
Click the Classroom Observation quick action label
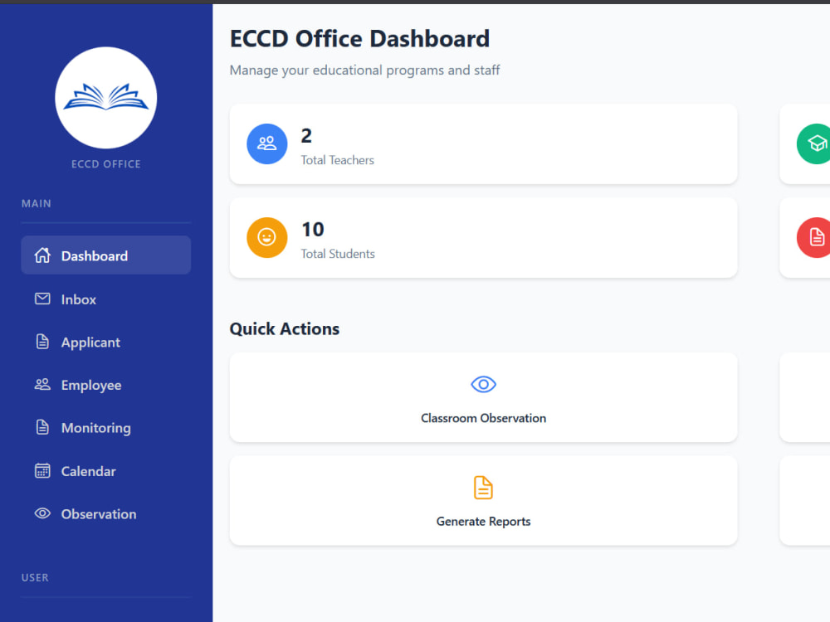click(x=483, y=418)
